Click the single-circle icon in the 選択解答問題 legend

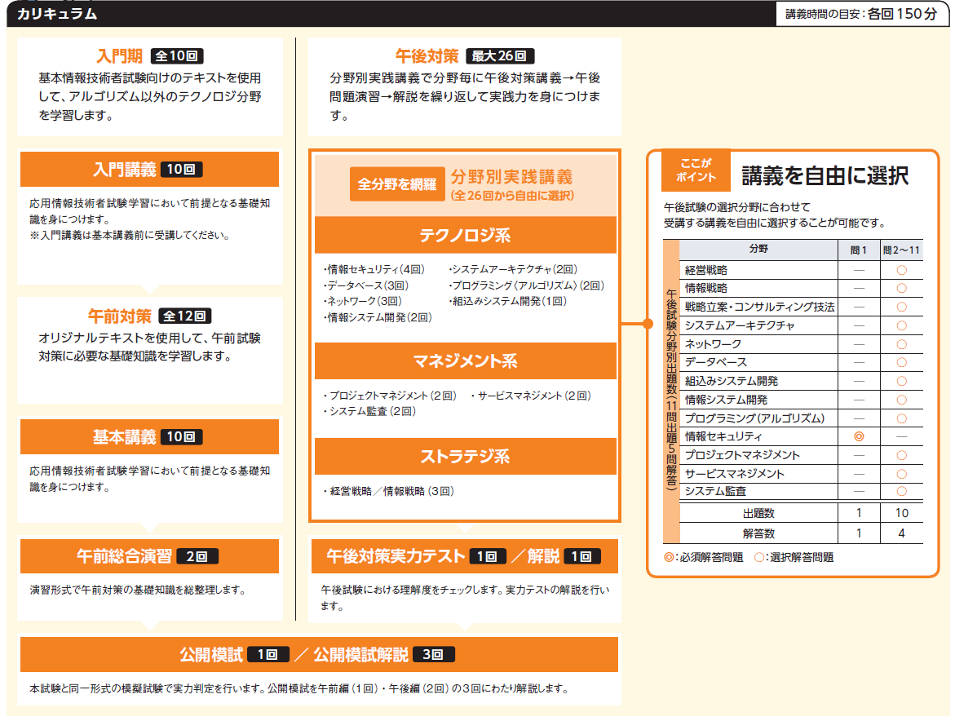[758, 558]
